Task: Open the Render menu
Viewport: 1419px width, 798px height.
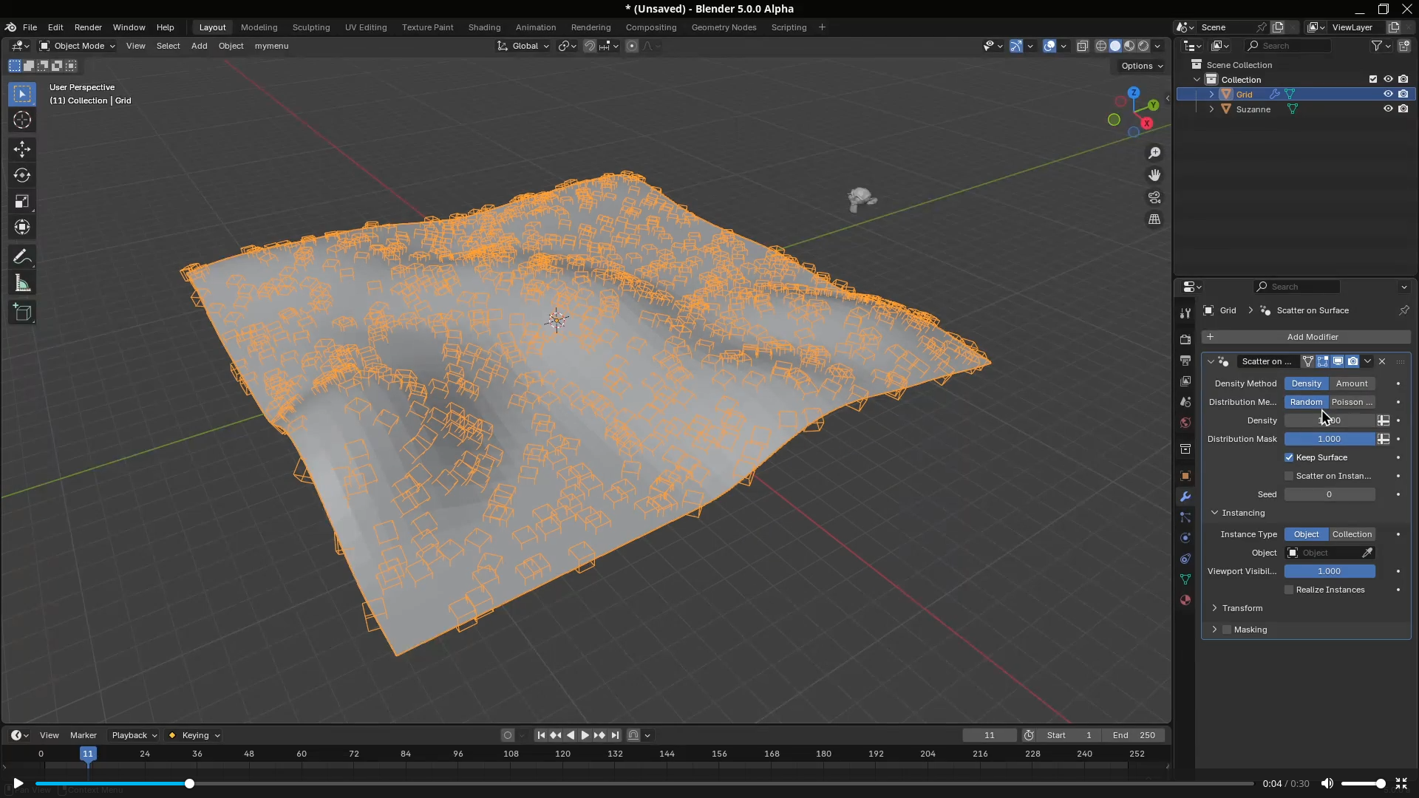Action: pos(88,27)
